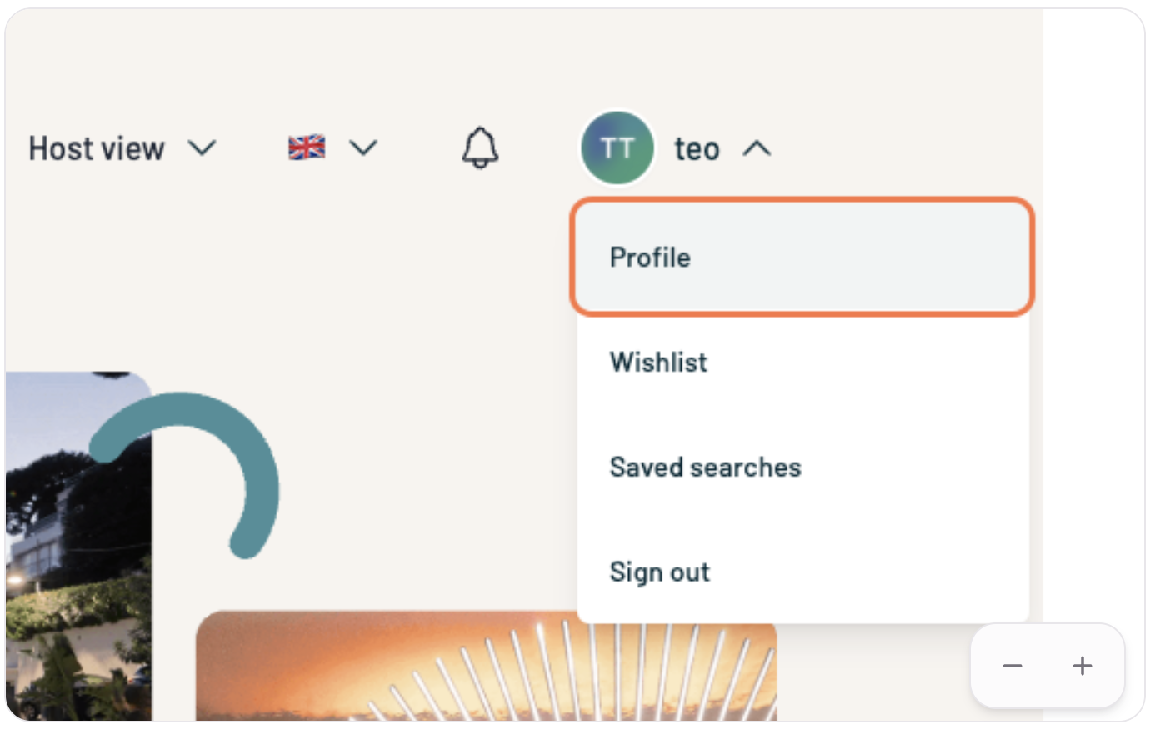
Task: Go to Saved searches
Action: pyautogui.click(x=705, y=467)
